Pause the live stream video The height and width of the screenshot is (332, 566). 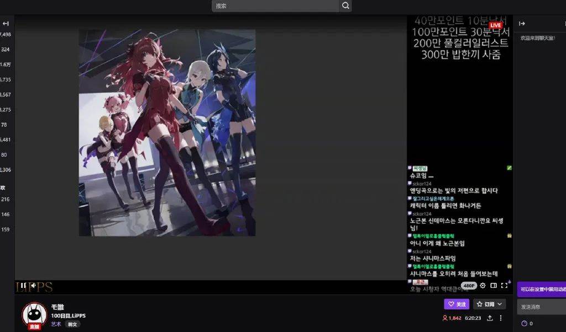tap(23, 286)
